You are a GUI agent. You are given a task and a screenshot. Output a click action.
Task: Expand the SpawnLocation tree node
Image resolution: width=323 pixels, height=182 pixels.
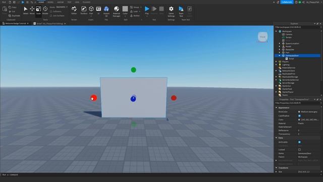pos(280,43)
